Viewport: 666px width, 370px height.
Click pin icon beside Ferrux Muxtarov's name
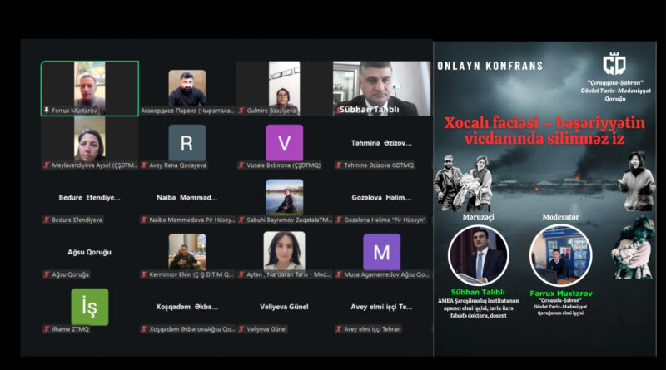coord(47,111)
